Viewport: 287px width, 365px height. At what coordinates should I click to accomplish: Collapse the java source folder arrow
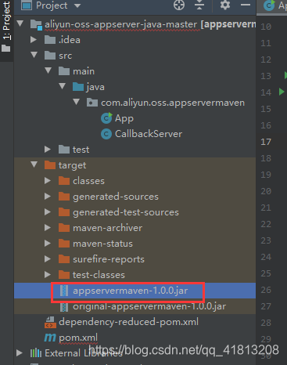(x=63, y=86)
